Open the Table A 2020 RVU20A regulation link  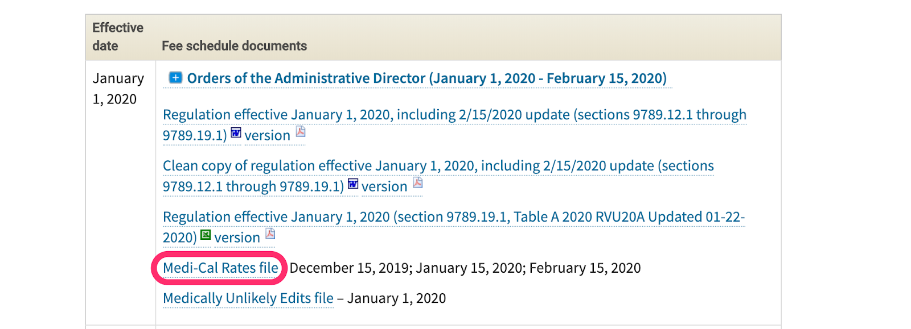pos(454,227)
